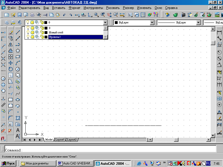Click the Distance ruler icon
223x167 pixels.
coord(122,15)
